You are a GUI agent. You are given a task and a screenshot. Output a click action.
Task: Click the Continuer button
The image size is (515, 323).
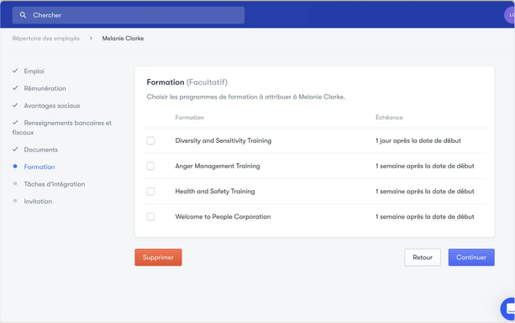(471, 257)
